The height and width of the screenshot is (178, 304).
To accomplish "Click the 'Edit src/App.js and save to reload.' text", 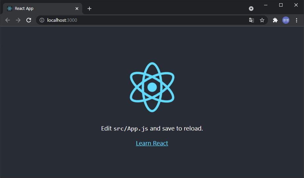I will pyautogui.click(x=152, y=129).
